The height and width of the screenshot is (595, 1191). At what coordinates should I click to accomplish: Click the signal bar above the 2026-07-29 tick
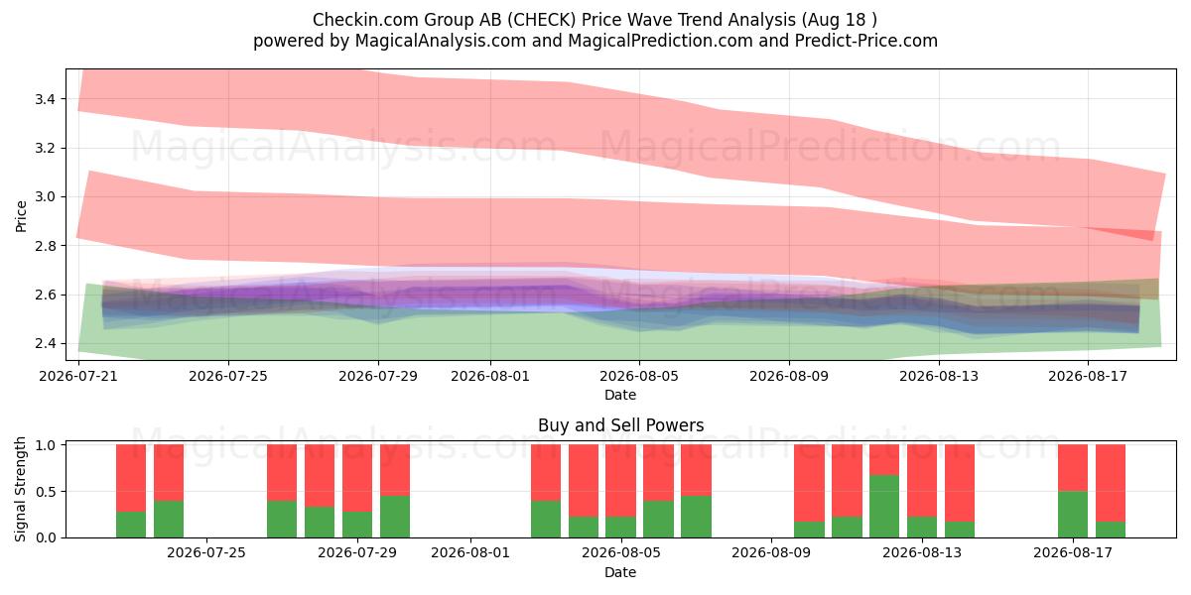pos(357,491)
